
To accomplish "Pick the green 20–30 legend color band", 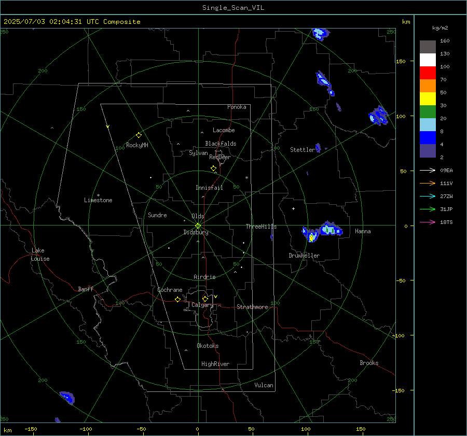I will tap(428, 112).
